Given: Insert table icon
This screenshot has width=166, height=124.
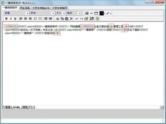Looking at the screenshot, I should [x=96, y=13].
